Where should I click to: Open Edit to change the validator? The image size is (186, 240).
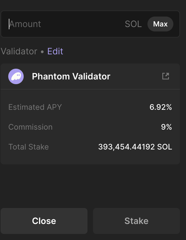55,51
